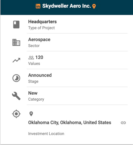Click the Investment Location label

[46, 134]
